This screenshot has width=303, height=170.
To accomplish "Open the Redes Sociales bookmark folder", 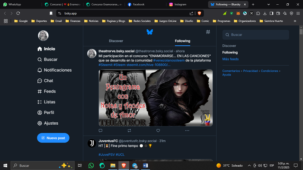I will coord(140,21).
